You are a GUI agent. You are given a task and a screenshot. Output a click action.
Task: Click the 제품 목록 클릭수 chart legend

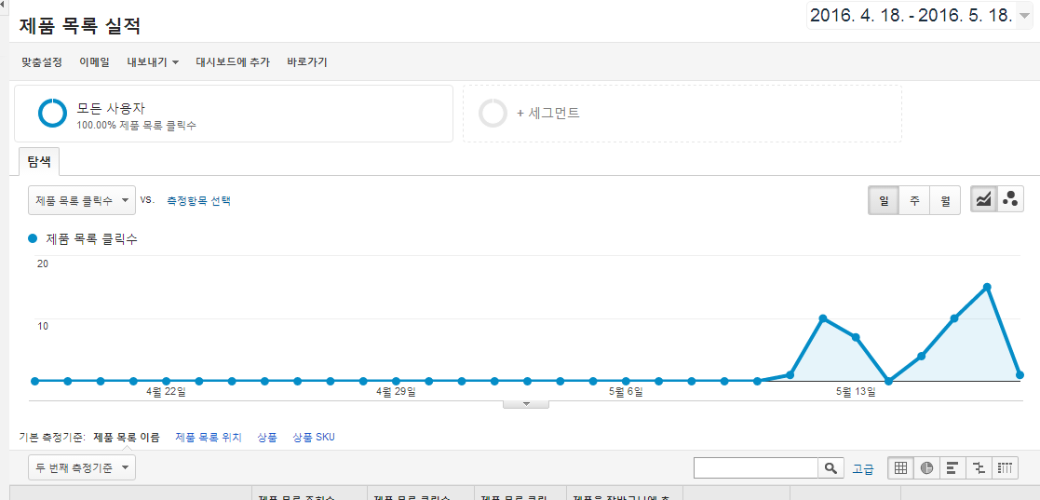(x=82, y=239)
